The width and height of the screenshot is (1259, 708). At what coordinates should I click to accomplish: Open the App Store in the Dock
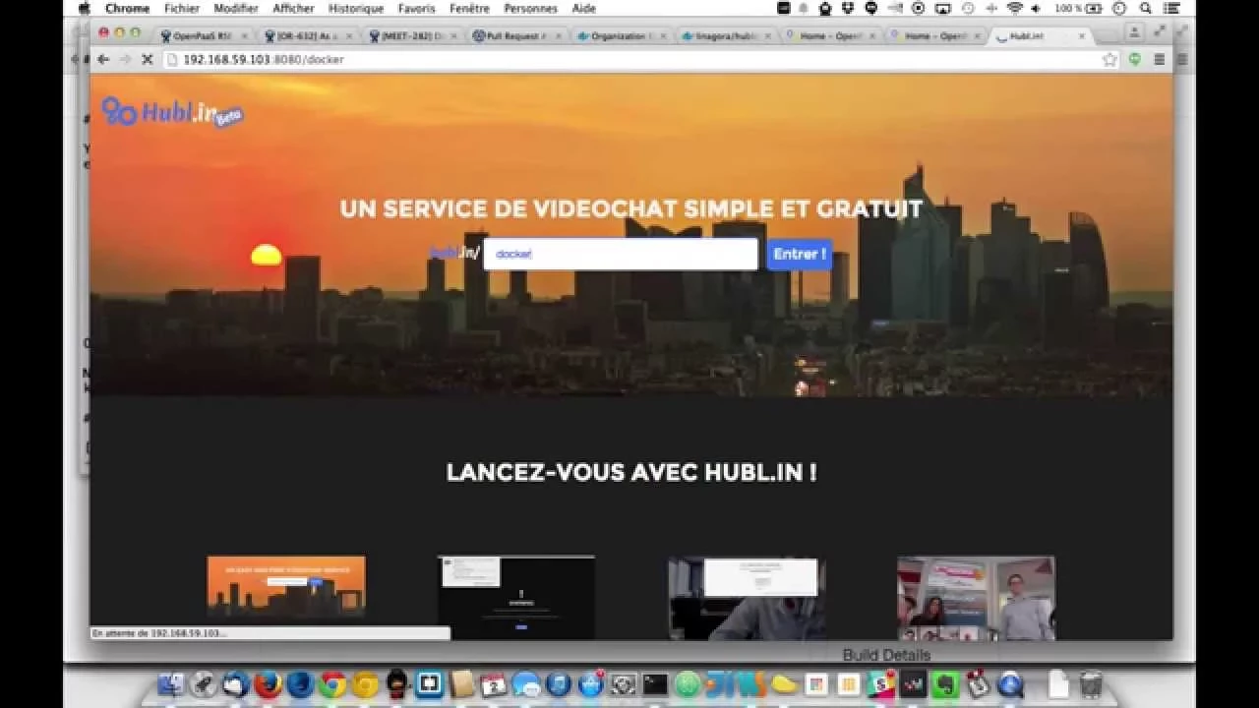pos(591,684)
